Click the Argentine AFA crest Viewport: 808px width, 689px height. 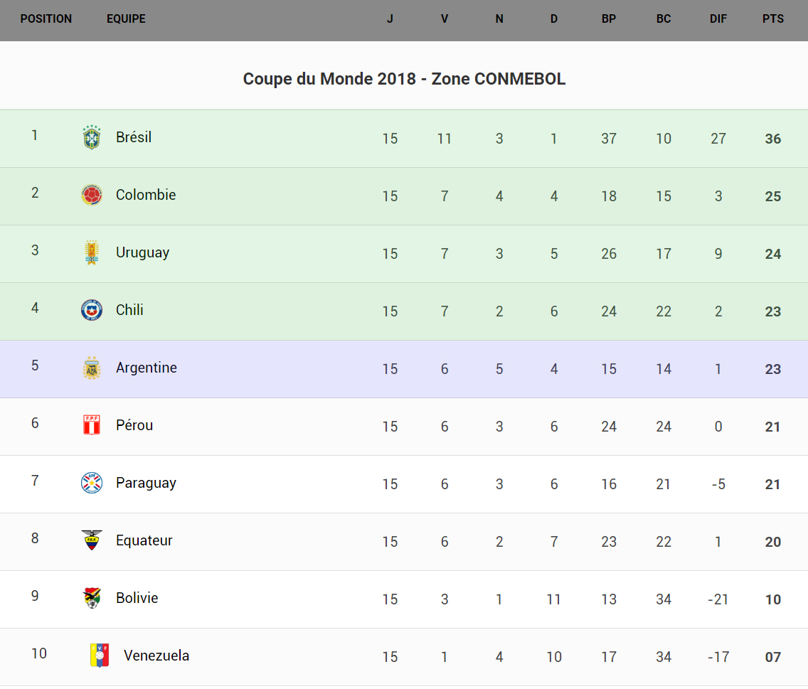click(92, 368)
